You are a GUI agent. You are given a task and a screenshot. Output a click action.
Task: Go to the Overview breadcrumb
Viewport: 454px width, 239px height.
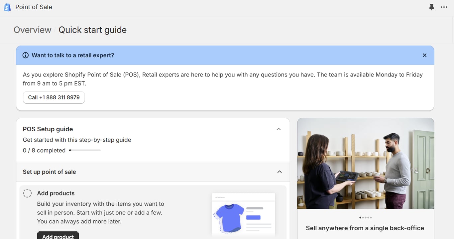pos(32,30)
